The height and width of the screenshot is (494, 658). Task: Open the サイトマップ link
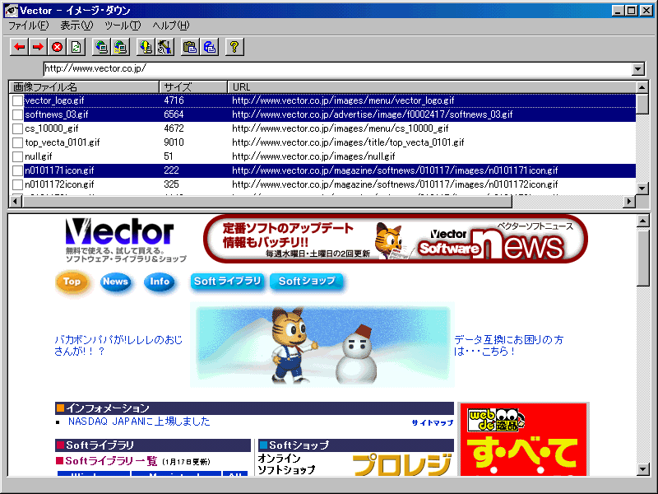tap(433, 422)
